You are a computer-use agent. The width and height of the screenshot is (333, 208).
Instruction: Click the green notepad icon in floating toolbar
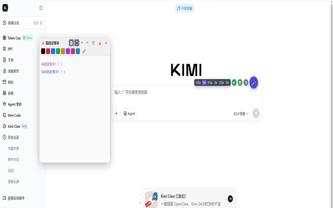(240, 83)
